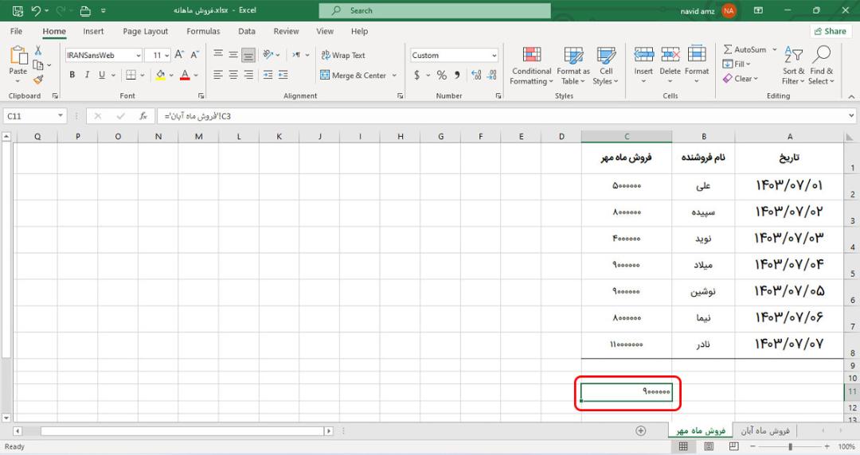The height and width of the screenshot is (455, 860).
Task: Toggle Wrap Text
Action: [x=343, y=55]
